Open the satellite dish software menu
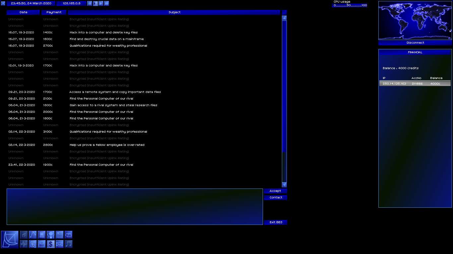This screenshot has width=453, height=254. [10, 239]
